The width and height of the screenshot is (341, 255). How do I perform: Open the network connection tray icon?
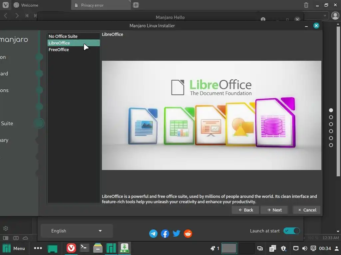point(296,248)
